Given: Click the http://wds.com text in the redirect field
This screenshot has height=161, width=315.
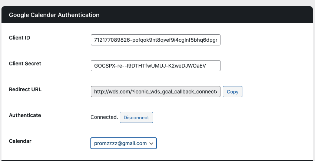Looking at the screenshot, I should (110, 92).
